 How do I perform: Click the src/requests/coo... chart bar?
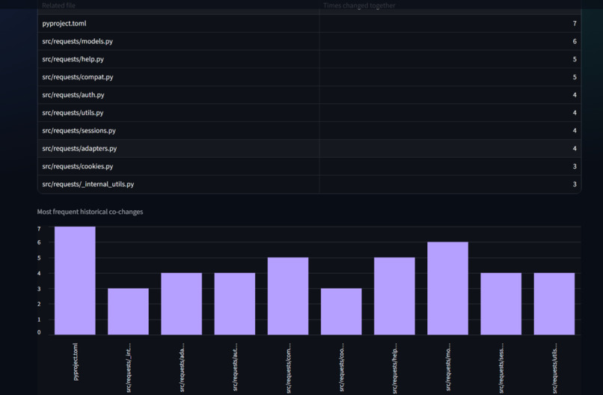(x=341, y=311)
